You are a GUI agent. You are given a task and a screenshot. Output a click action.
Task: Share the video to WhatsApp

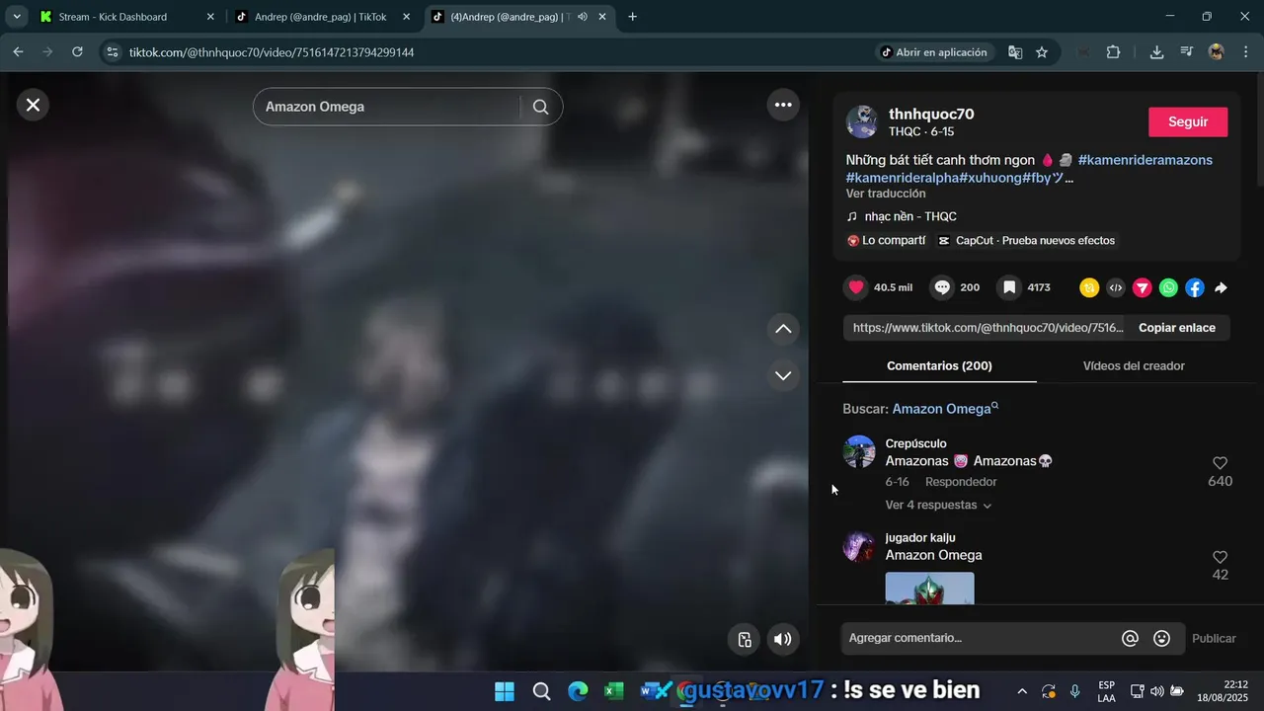point(1168,287)
